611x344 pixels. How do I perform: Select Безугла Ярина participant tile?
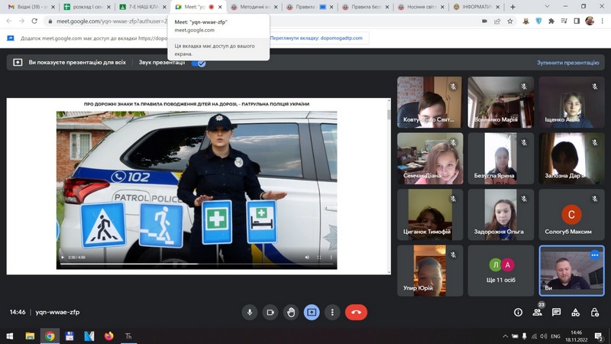(501, 158)
